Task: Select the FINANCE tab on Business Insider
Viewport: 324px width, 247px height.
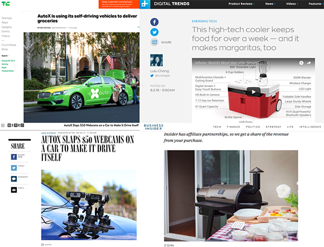Action: 234,127
